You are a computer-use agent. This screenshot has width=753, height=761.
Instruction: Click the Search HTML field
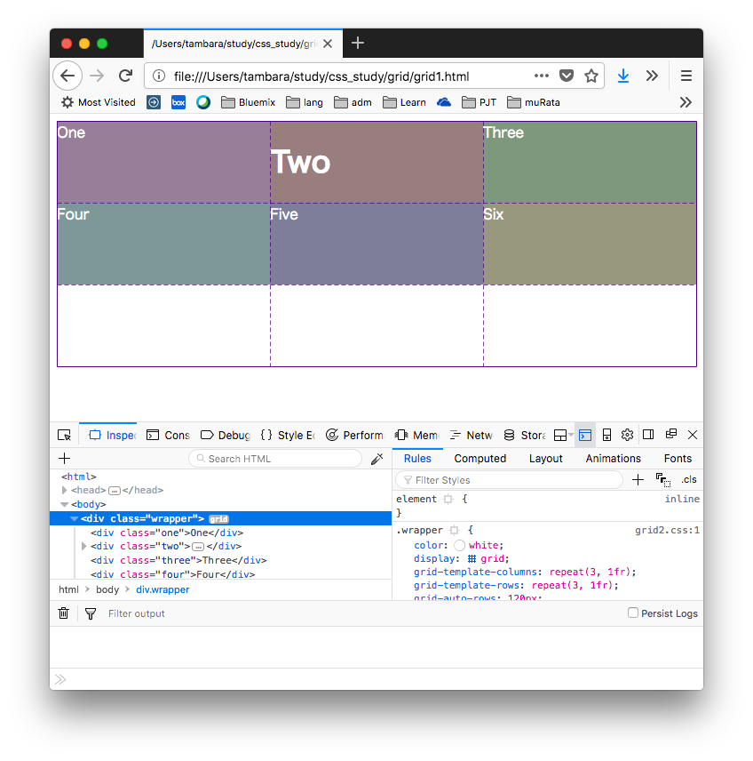(x=275, y=459)
